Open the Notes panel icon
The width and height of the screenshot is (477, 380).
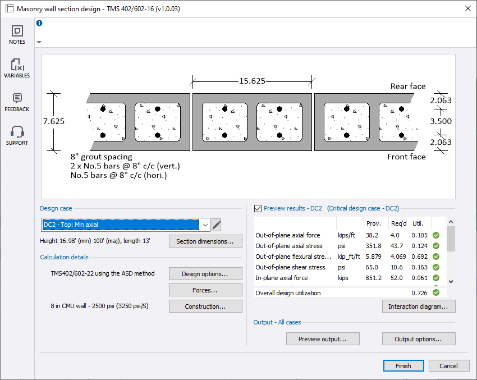(17, 31)
